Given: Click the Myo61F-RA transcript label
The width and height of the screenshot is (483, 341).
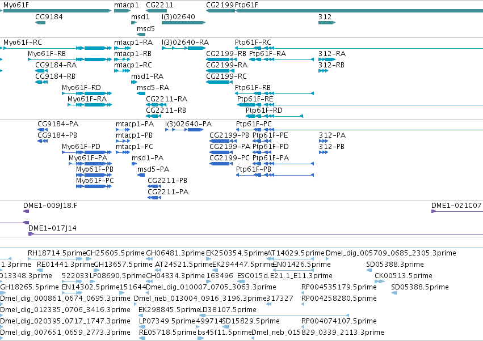Looking at the screenshot, I should (87, 99).
